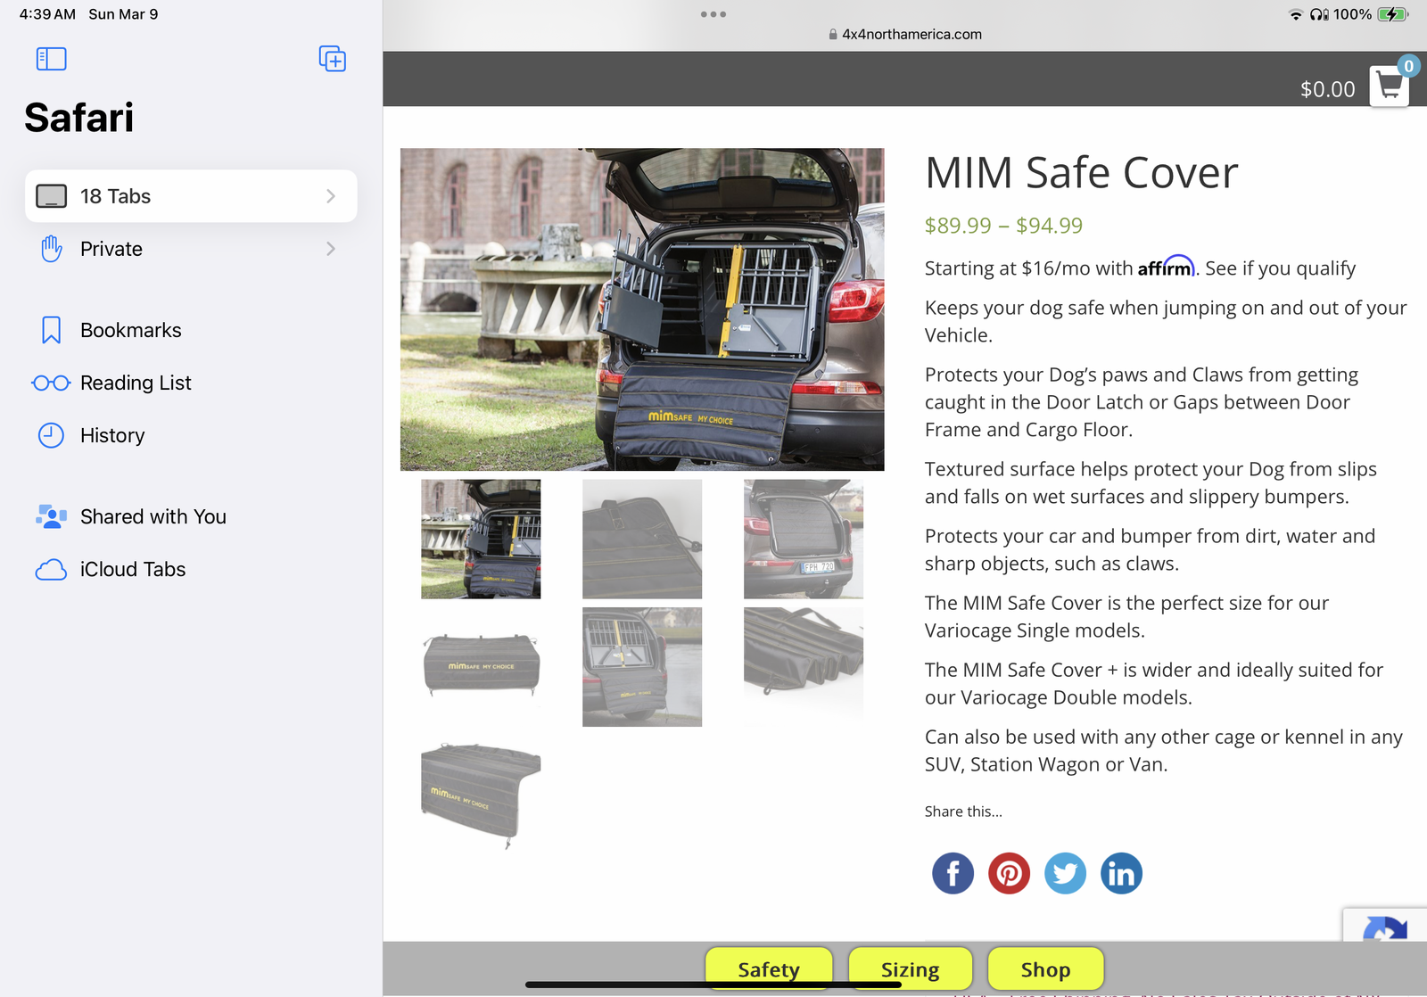Expand chevron next to Private
This screenshot has width=1427, height=997.
tap(331, 249)
